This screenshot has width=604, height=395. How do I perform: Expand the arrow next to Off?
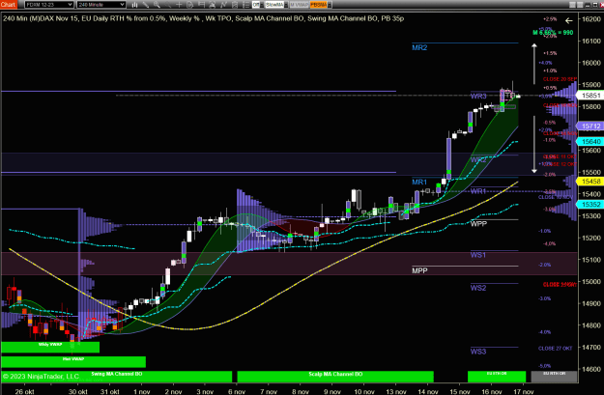262,5
